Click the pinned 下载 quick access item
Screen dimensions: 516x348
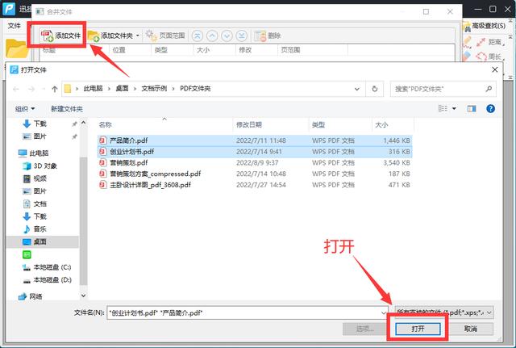click(35, 124)
